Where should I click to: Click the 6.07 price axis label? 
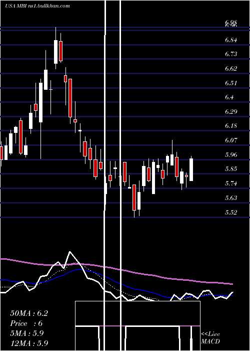pyautogui.click(x=231, y=140)
